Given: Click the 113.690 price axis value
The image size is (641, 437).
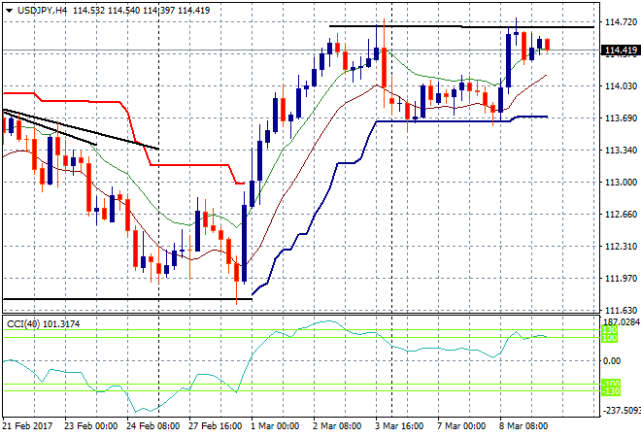Looking at the screenshot, I should point(621,118).
